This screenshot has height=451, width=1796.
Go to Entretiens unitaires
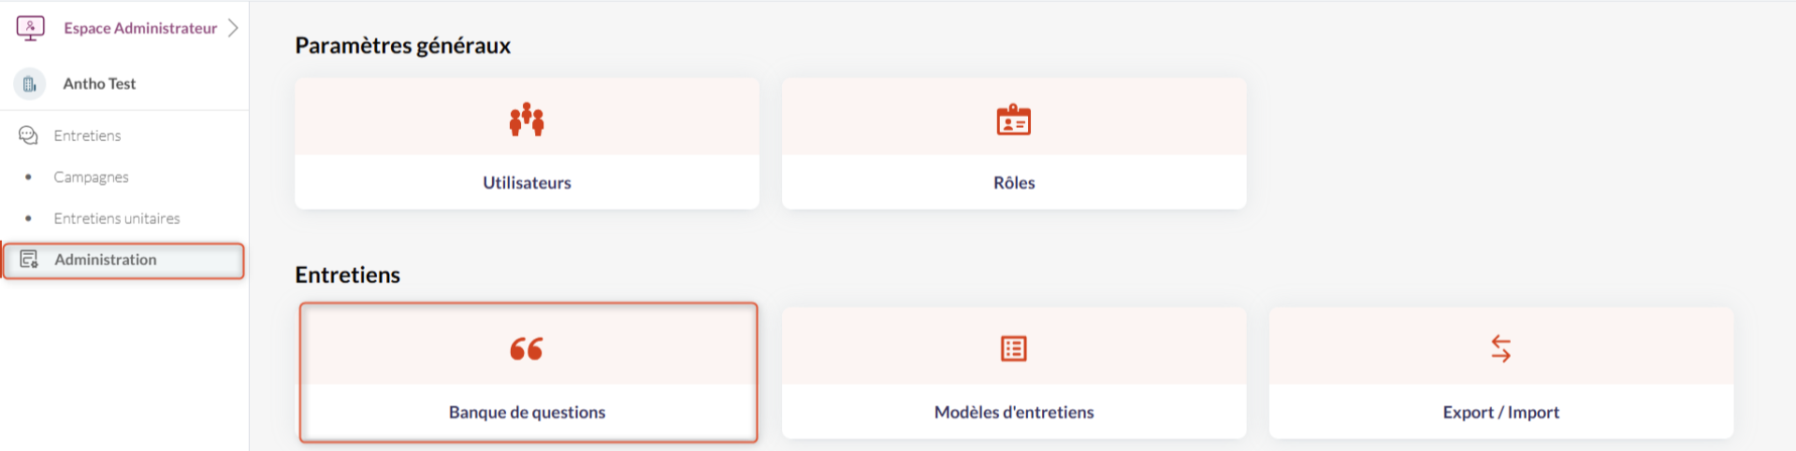tap(116, 218)
